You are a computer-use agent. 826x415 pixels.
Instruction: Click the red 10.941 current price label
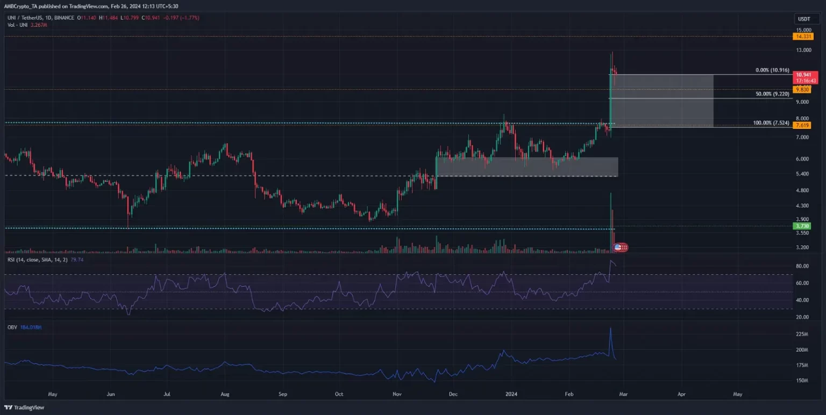click(802, 75)
